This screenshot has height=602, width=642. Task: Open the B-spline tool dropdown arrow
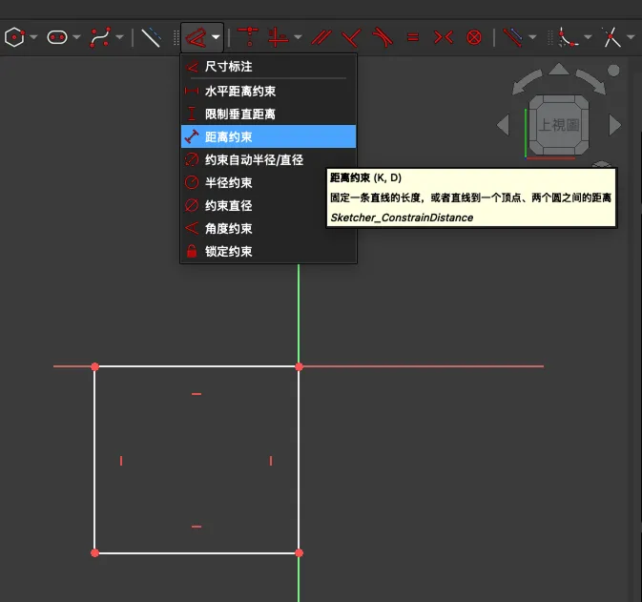coord(119,38)
